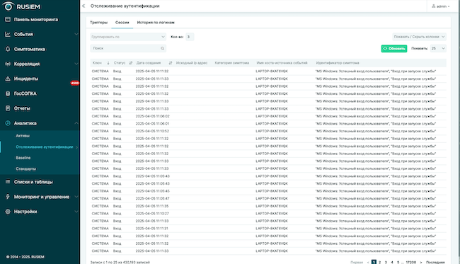Open the Показать 25 rows dropdown
The height and width of the screenshot is (264, 460).
click(438, 48)
